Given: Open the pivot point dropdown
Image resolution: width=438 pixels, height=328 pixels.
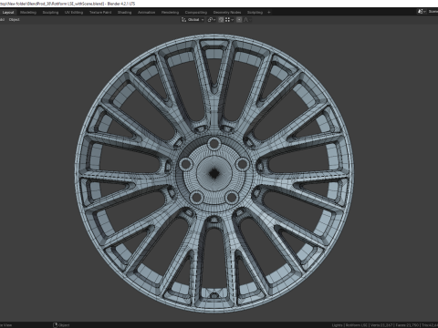Looking at the screenshot, I should (212, 20).
